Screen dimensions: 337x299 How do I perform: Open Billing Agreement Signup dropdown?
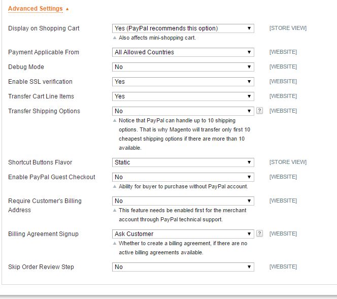(x=183, y=234)
